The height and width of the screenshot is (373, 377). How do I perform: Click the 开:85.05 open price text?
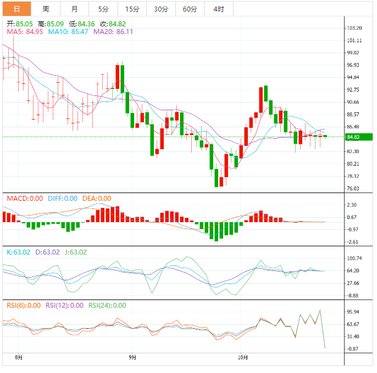click(20, 24)
